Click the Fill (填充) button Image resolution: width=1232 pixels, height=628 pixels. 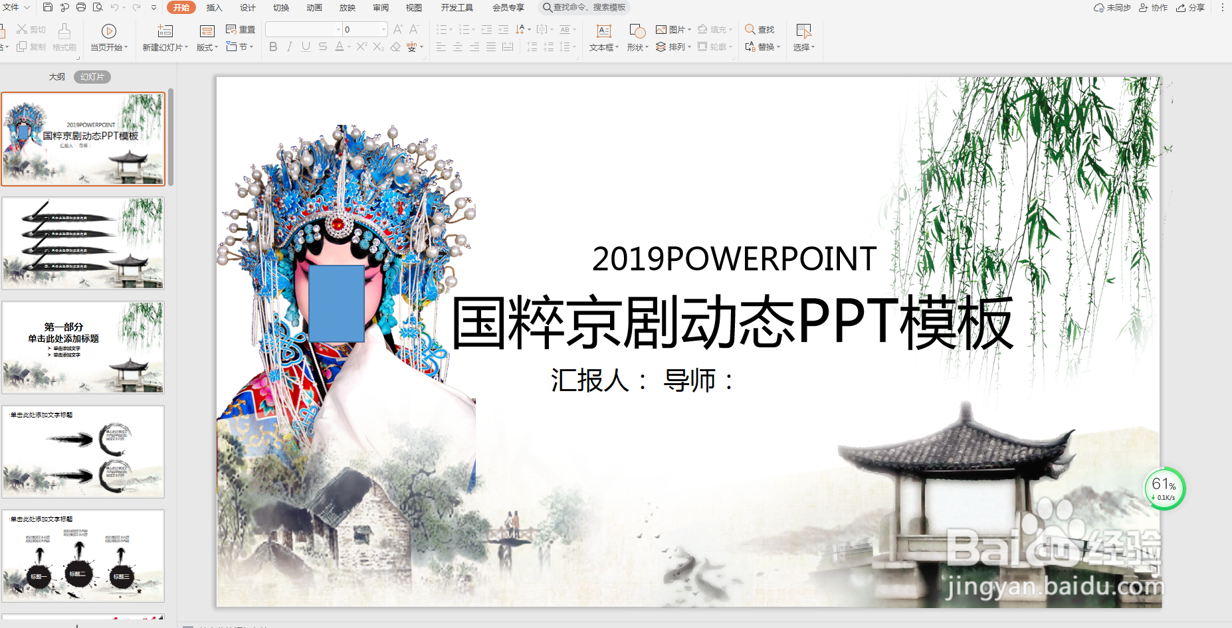coord(715,29)
